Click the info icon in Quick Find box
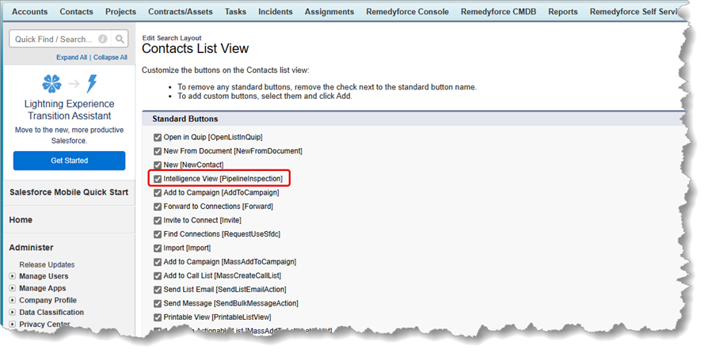The height and width of the screenshot is (357, 712). [103, 39]
